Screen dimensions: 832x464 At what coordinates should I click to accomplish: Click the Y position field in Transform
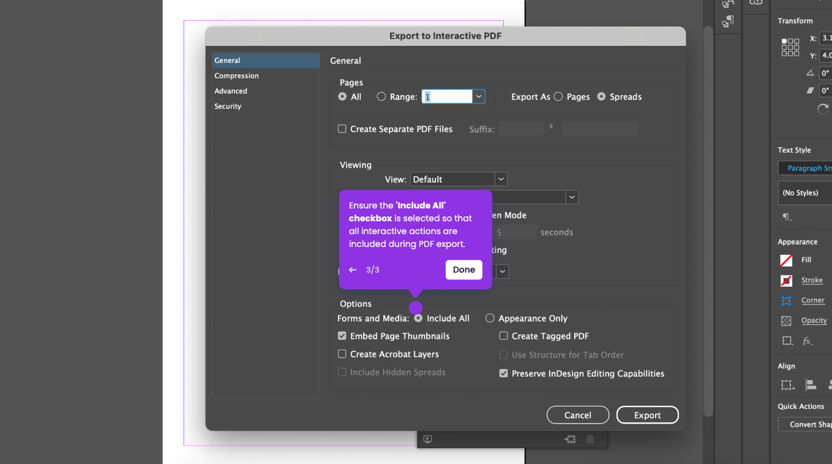[826, 56]
